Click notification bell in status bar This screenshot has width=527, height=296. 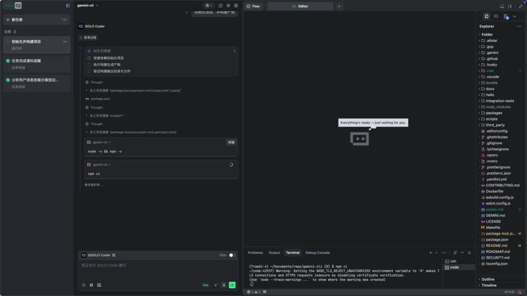(x=520, y=292)
